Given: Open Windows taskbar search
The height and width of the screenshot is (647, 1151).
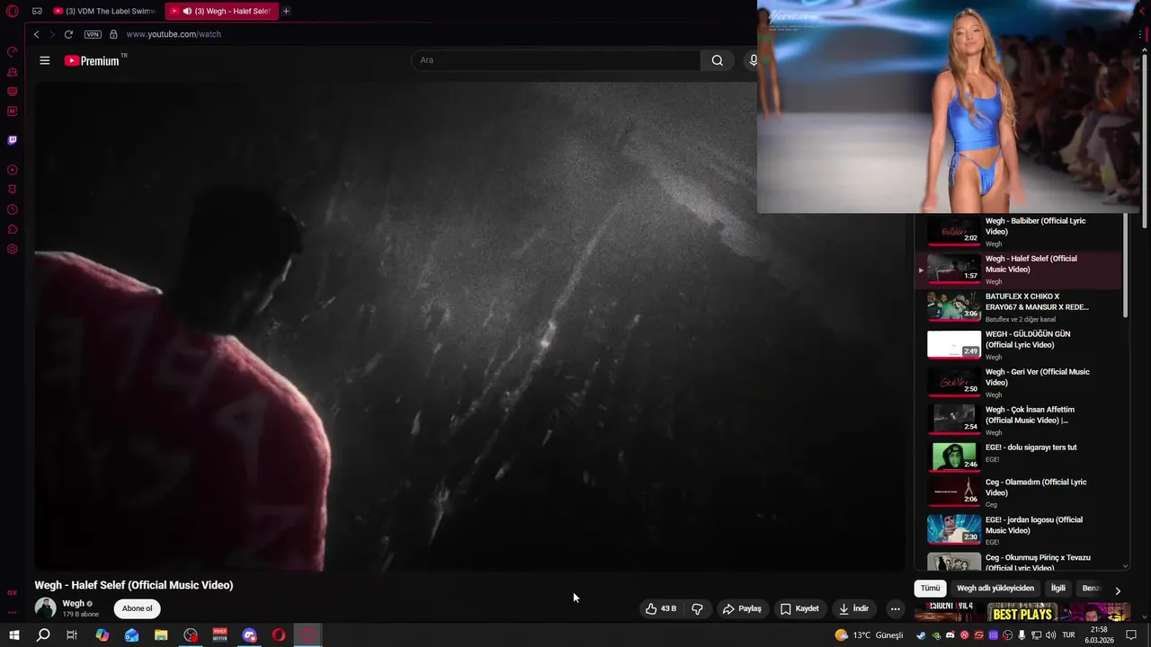Looking at the screenshot, I should (x=43, y=635).
